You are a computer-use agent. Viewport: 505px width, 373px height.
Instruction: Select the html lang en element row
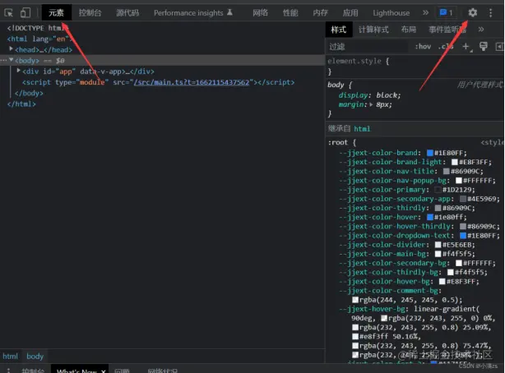click(39, 39)
